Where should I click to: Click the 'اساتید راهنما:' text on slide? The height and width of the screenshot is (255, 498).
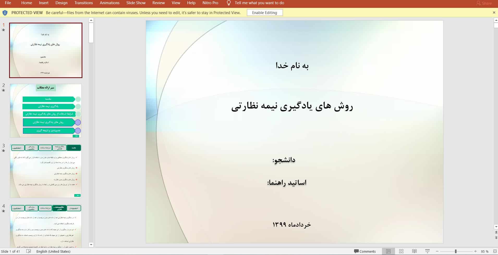tap(287, 183)
